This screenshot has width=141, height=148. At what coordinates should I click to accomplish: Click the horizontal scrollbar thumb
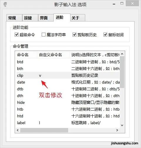[44, 130]
